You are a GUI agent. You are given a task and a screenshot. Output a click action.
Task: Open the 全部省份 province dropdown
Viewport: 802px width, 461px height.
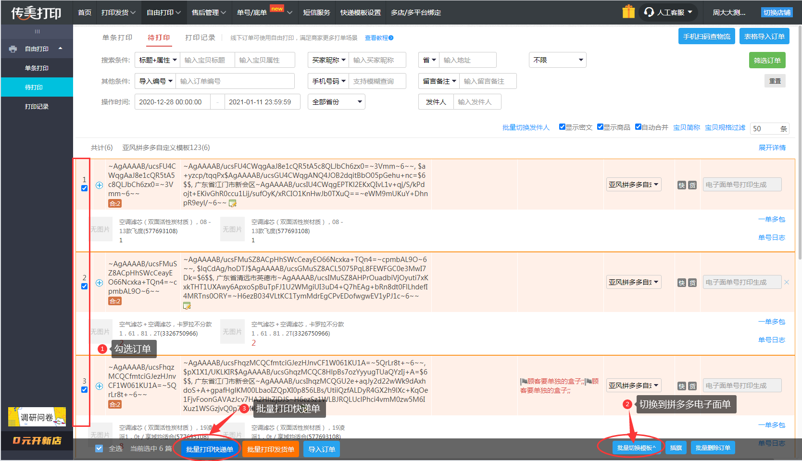pos(336,102)
